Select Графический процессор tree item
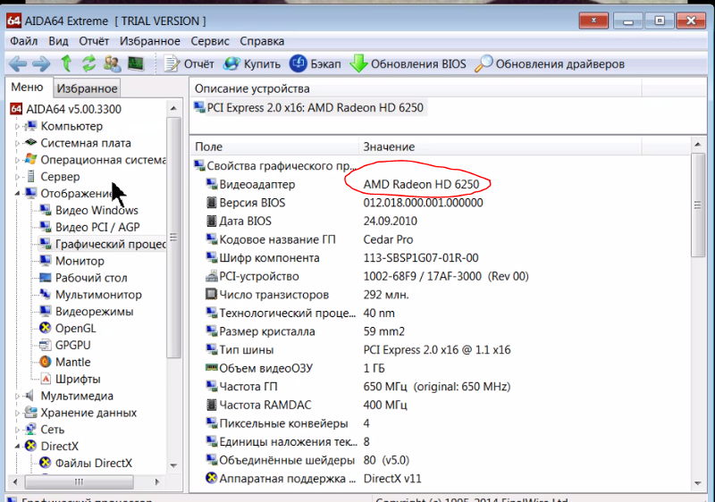Screen dimensions: 715x502 103,244
